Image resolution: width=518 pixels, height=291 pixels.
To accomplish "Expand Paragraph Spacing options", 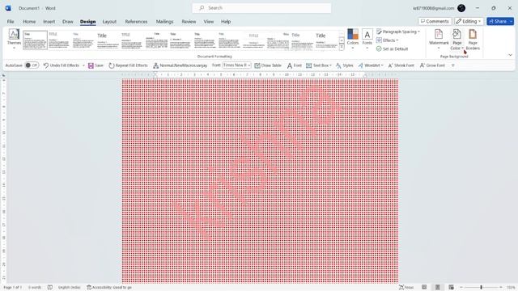I will pos(398,32).
